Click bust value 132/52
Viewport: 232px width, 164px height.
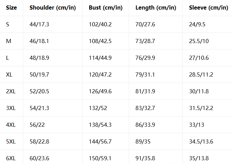pos(98,108)
